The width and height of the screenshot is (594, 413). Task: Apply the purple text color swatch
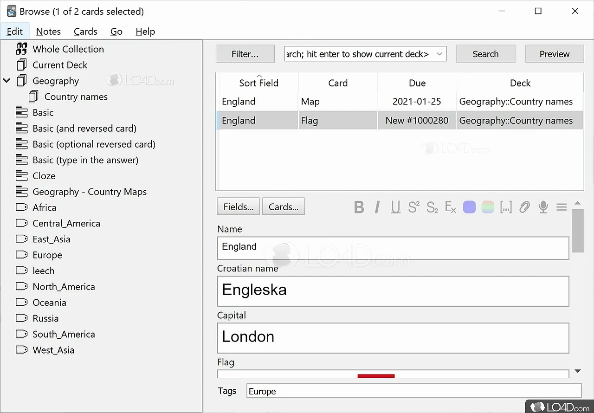469,207
